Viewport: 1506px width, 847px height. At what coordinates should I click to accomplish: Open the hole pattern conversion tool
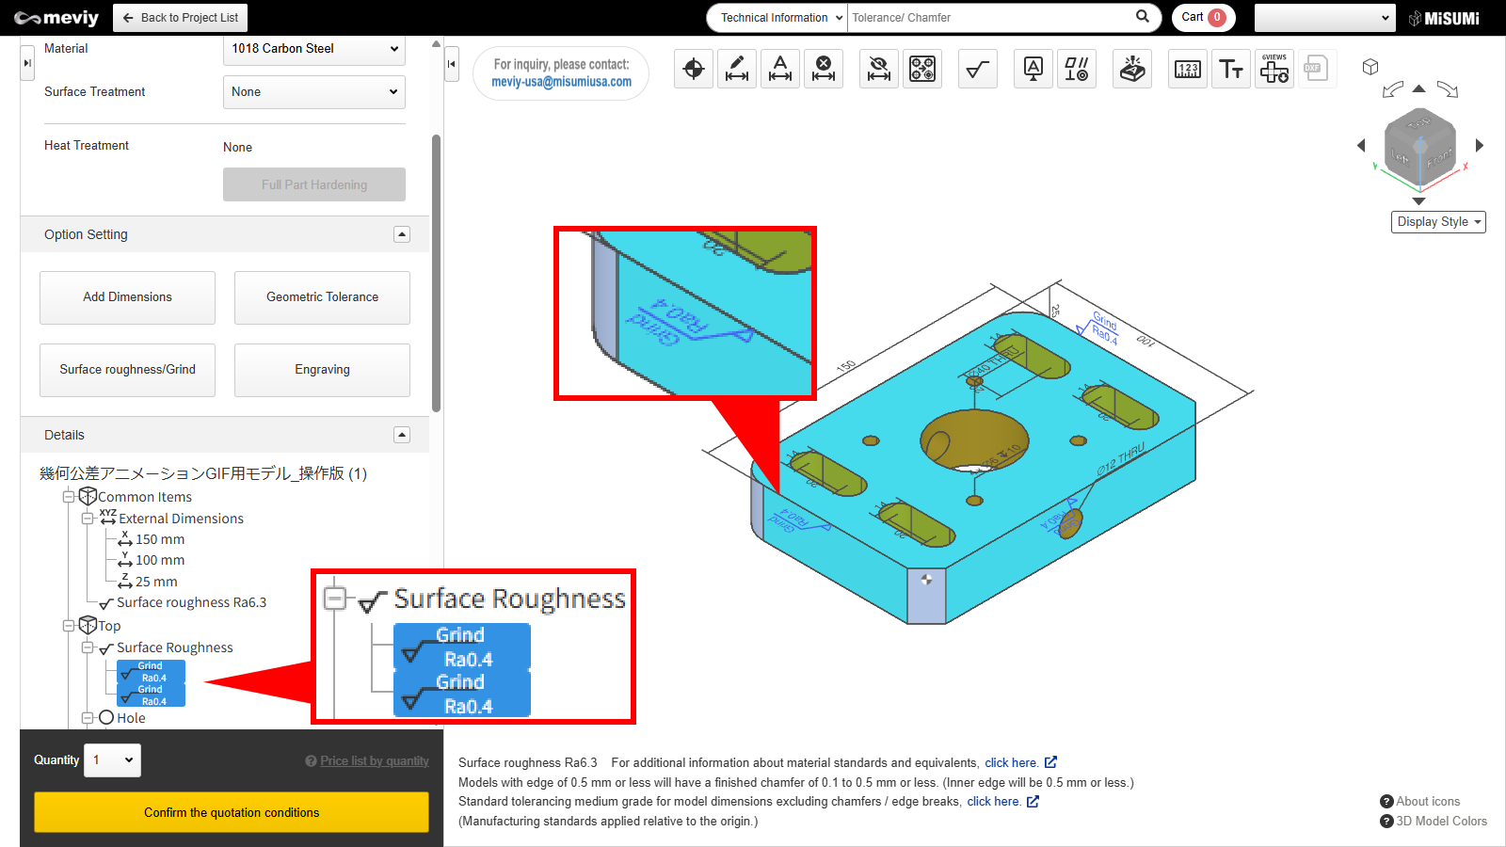[x=922, y=69]
